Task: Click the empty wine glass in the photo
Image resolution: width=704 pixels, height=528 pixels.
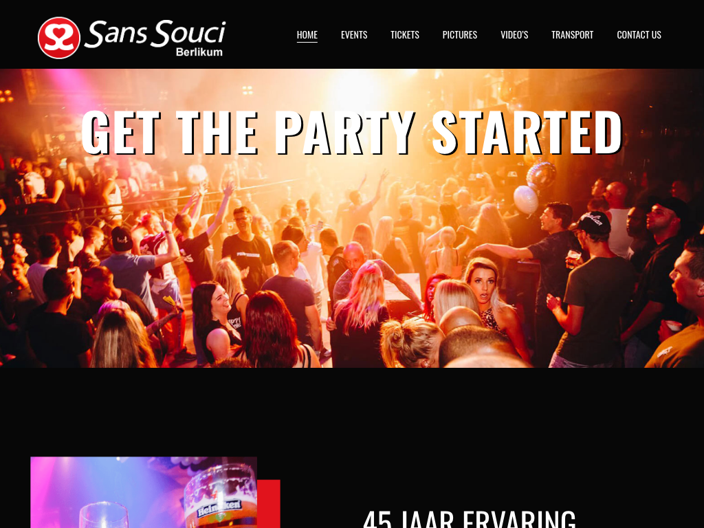Action: tap(104, 516)
